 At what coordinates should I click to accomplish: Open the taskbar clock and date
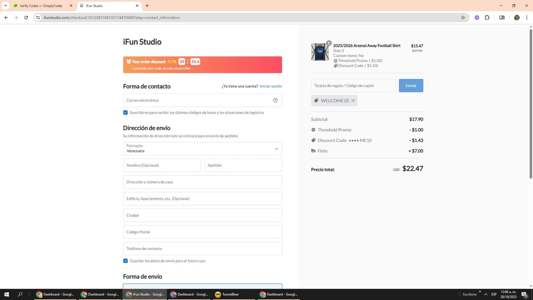click(x=508, y=294)
